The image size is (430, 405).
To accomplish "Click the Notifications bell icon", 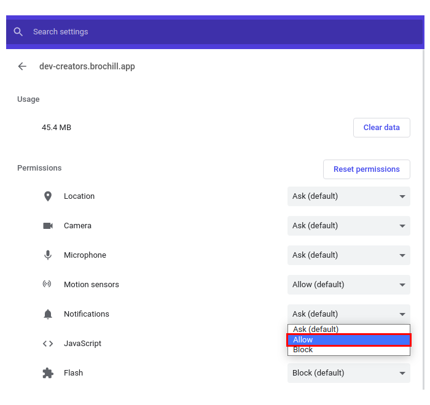I will (x=48, y=314).
